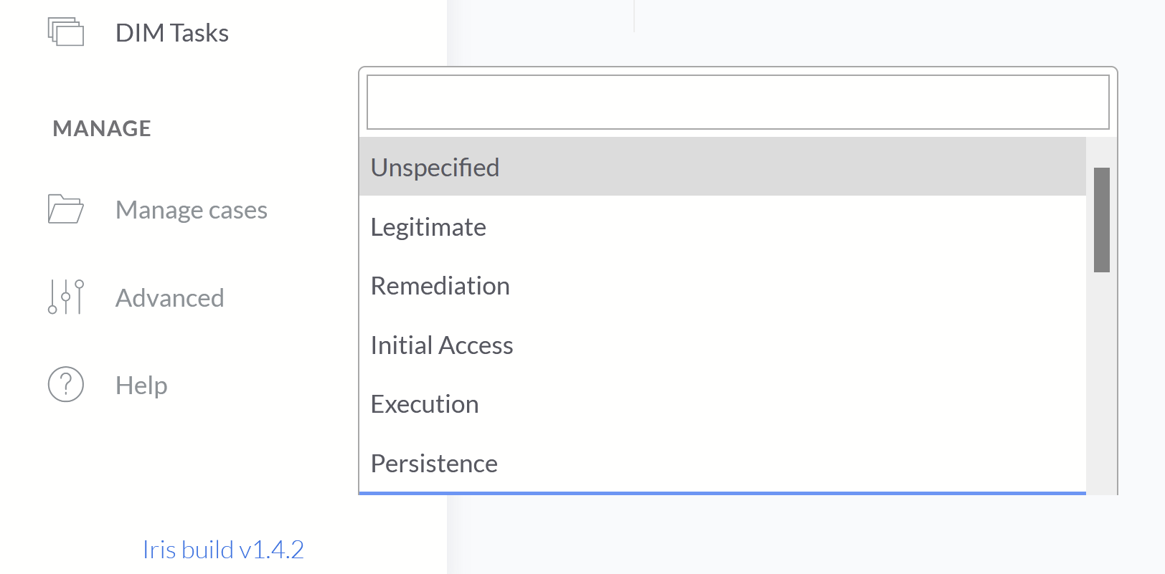The width and height of the screenshot is (1165, 574).
Task: Click the DIM Tasks stacked-pages icon
Action: (65, 32)
